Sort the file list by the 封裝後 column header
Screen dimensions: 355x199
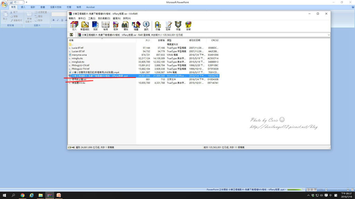(x=158, y=40)
